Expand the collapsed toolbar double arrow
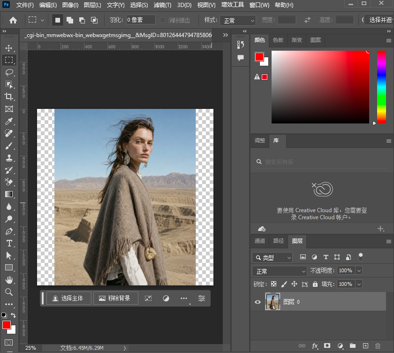Image resolution: width=394 pixels, height=353 pixels. click(x=4, y=31)
